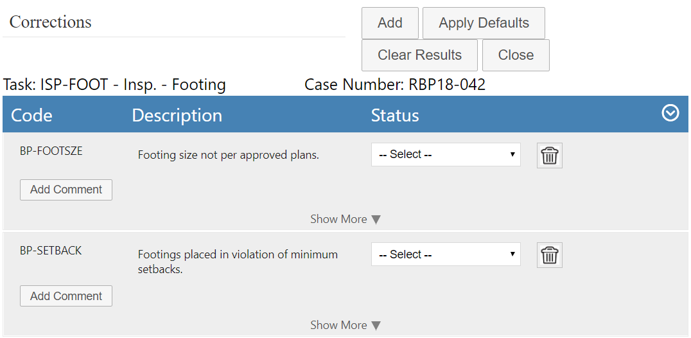Viewport: 691px width, 338px height.
Task: Expand Show More under BP-SETBACK
Action: pos(345,325)
